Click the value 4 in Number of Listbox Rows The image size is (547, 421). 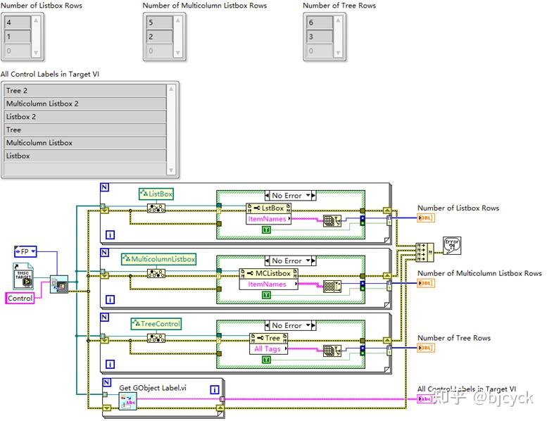coord(18,23)
